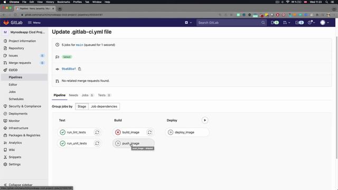338x190 pixels.
Task: Click the GitLab logo
Action: tap(13, 23)
